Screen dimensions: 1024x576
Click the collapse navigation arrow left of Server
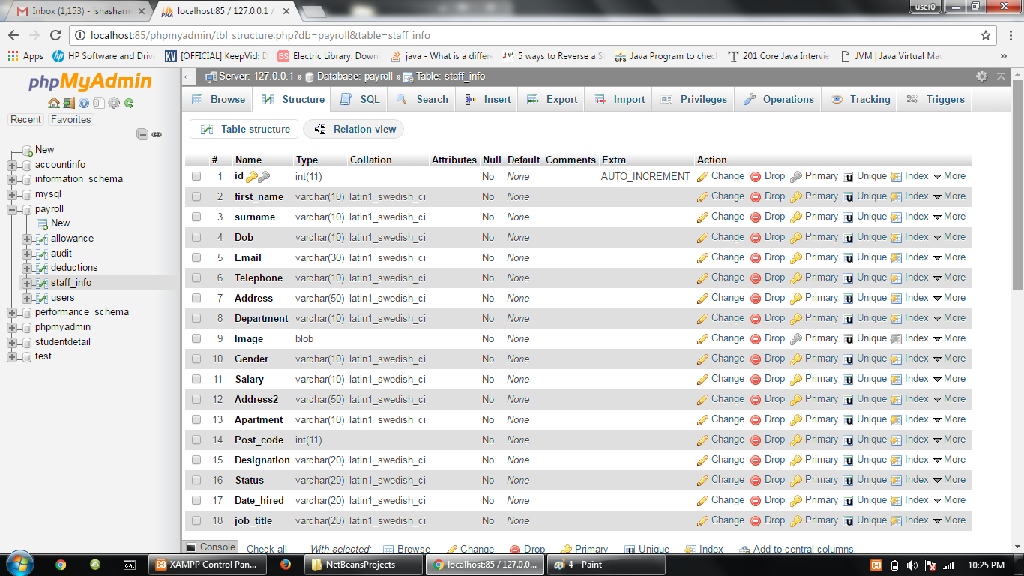[189, 76]
